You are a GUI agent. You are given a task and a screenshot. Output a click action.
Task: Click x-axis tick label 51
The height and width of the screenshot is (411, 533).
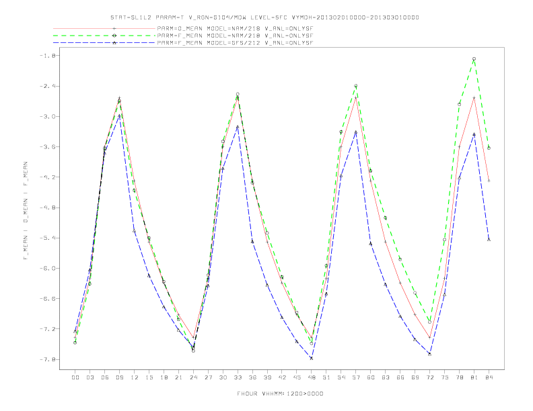coord(326,377)
